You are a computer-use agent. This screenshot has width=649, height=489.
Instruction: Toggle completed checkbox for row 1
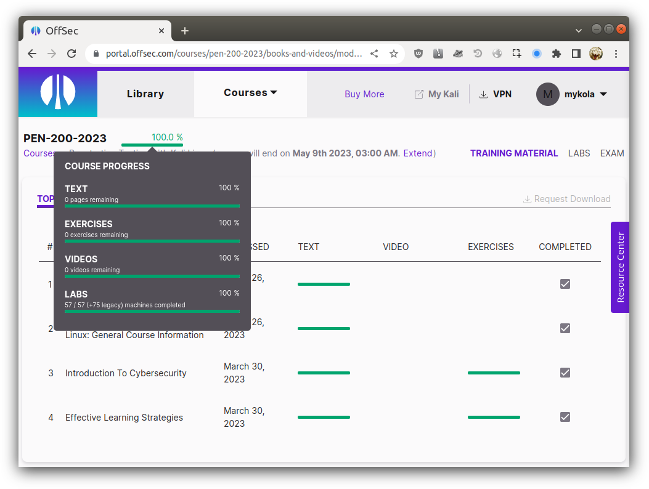pyautogui.click(x=565, y=284)
